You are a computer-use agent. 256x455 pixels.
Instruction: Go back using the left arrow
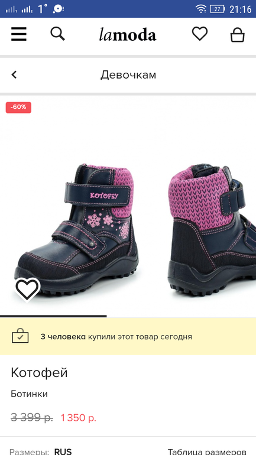(x=14, y=75)
